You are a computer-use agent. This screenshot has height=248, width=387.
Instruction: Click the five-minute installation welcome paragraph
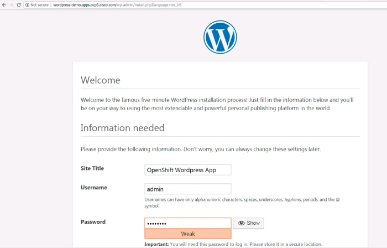coord(217,104)
